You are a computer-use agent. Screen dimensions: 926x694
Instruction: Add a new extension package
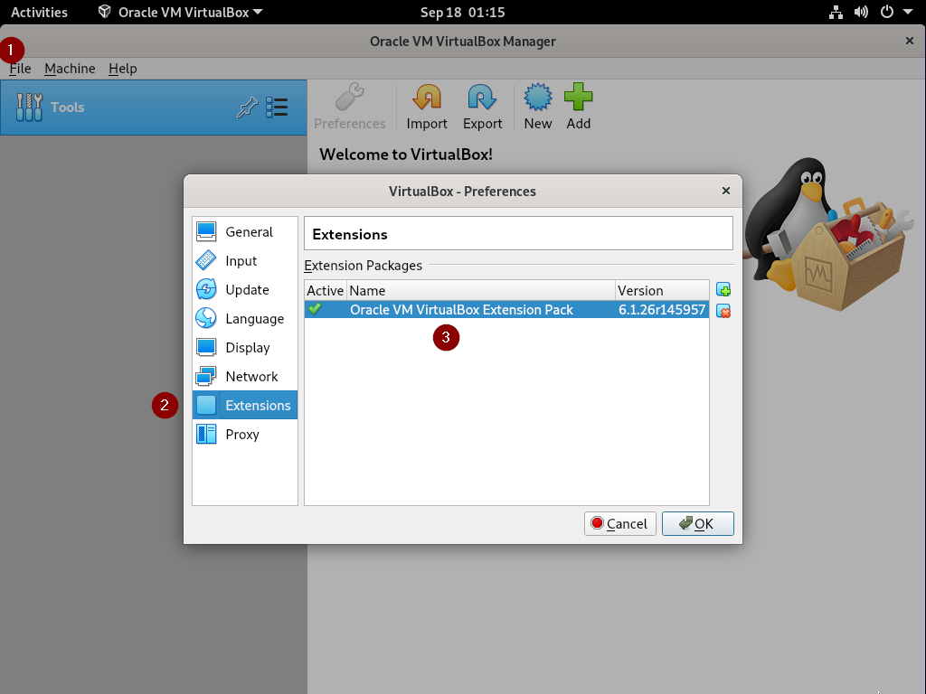[723, 290]
